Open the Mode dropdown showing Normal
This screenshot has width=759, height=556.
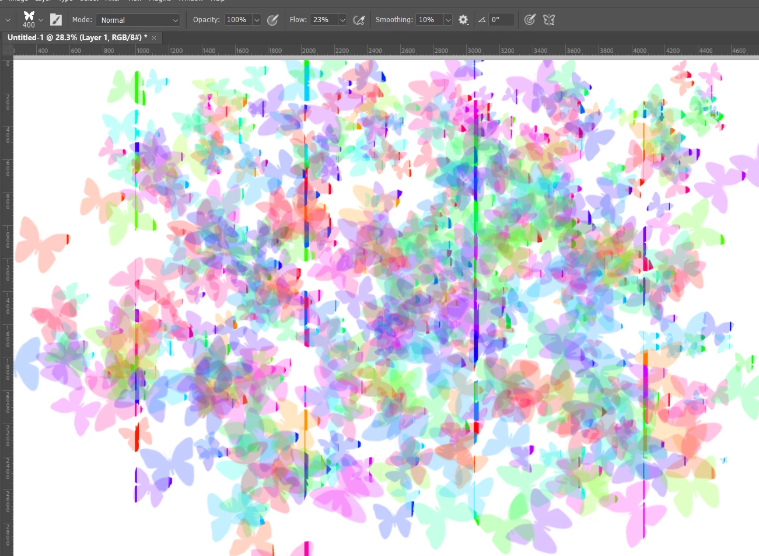(138, 20)
